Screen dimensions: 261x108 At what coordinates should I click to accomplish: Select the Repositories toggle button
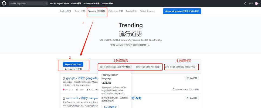point(73,64)
